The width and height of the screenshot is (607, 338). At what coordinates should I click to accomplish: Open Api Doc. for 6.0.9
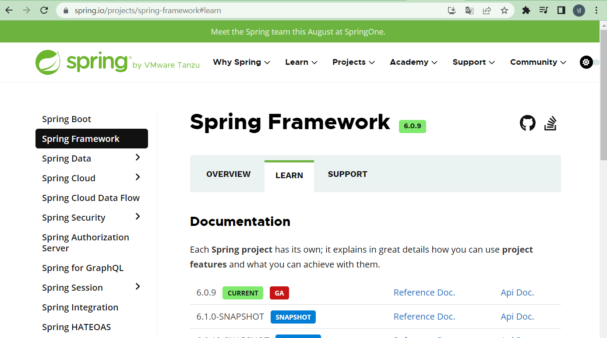click(x=517, y=292)
